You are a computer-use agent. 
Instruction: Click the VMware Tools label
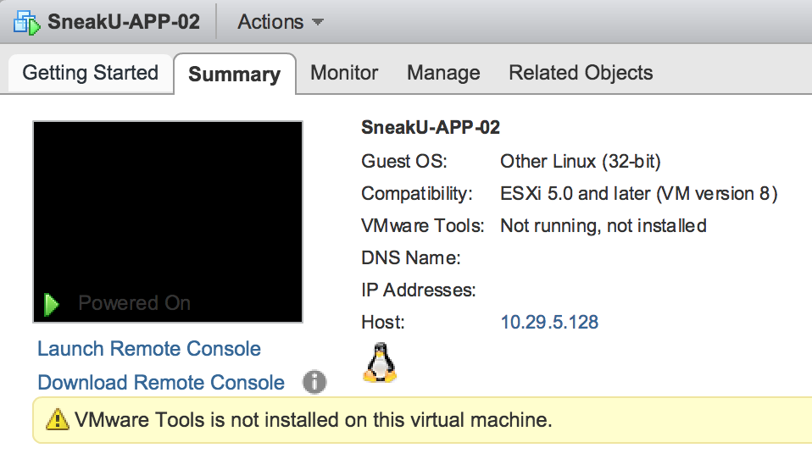tap(423, 225)
